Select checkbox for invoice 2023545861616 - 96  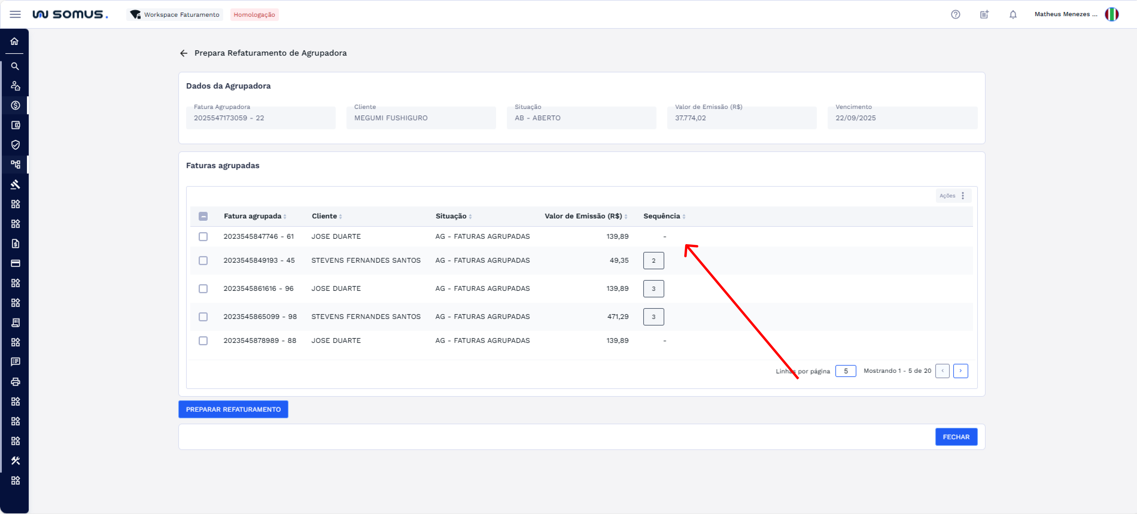(x=203, y=288)
